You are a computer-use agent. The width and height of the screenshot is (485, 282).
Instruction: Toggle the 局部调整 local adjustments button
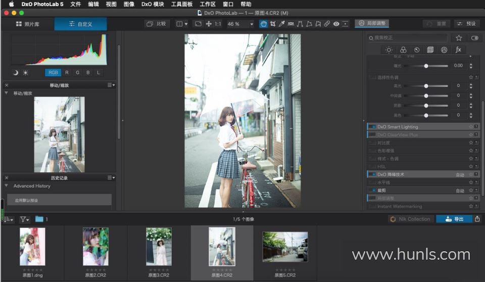pyautogui.click(x=372, y=24)
